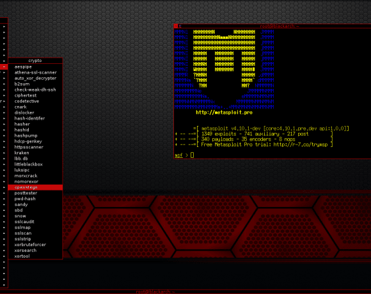Select sandy in the crypto submenu
The image size is (371, 294).
point(35,205)
